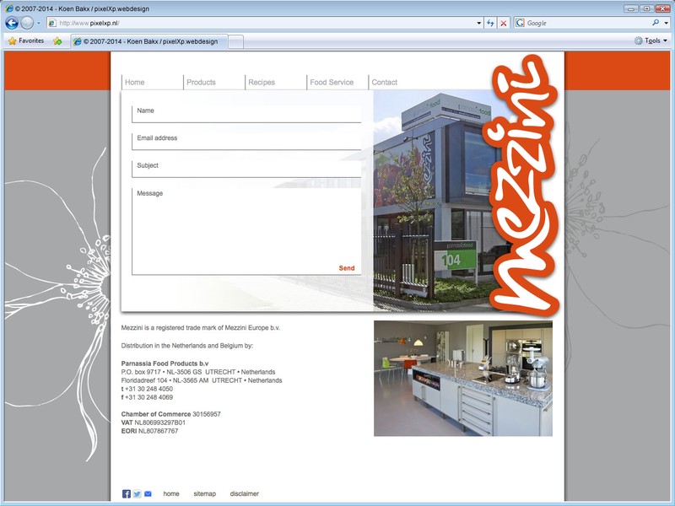
Task: Select the Food Service menu item
Action: [x=332, y=83]
